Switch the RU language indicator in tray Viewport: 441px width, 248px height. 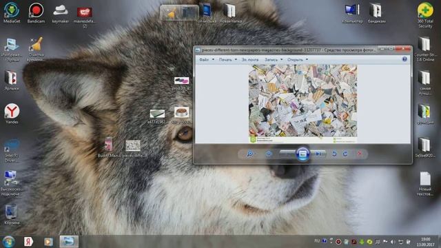(317, 241)
